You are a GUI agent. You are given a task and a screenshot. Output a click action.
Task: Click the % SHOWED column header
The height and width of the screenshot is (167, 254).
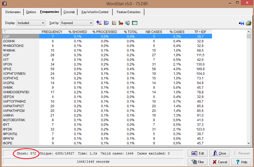pos(77,32)
